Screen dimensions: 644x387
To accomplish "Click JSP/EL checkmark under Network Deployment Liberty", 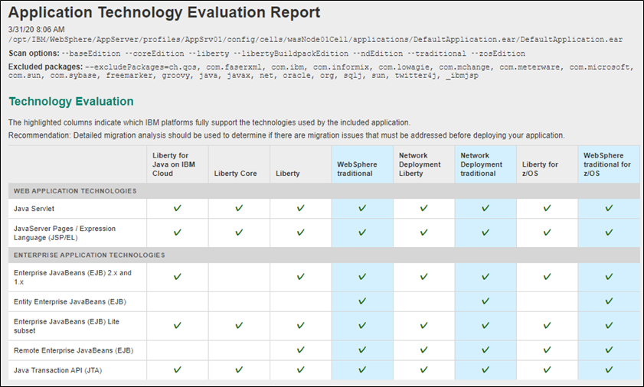I will (423, 233).
